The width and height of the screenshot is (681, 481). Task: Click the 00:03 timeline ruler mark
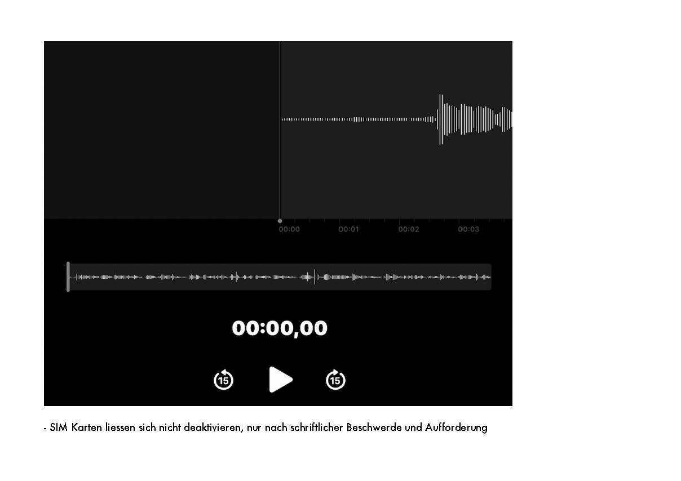pyautogui.click(x=468, y=229)
